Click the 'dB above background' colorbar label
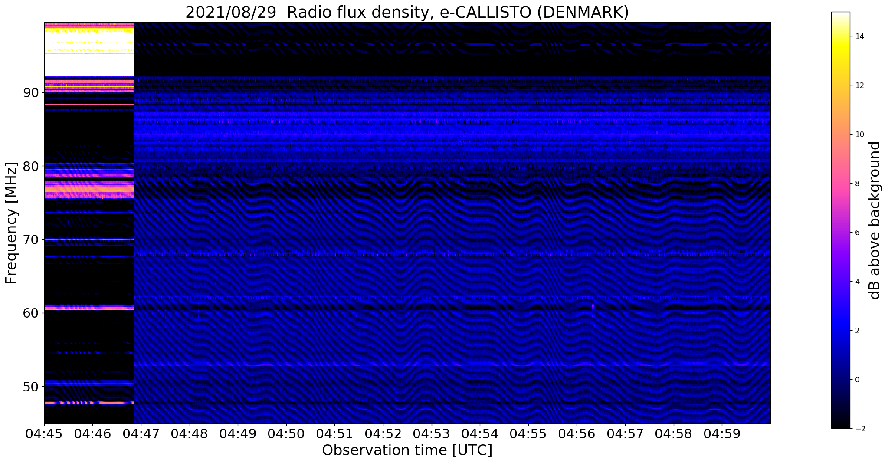Screen dimensions: 888x463 pos(875,220)
